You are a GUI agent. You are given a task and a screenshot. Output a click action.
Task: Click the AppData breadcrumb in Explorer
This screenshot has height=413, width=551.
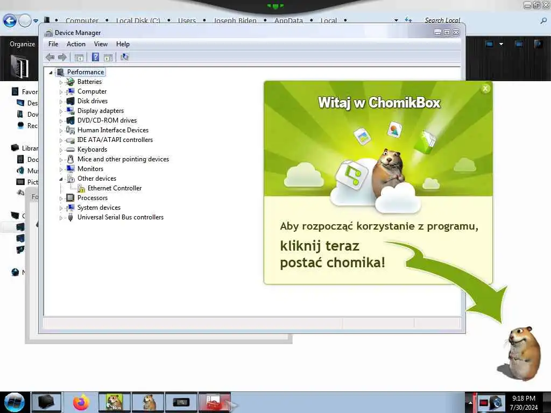(x=288, y=21)
